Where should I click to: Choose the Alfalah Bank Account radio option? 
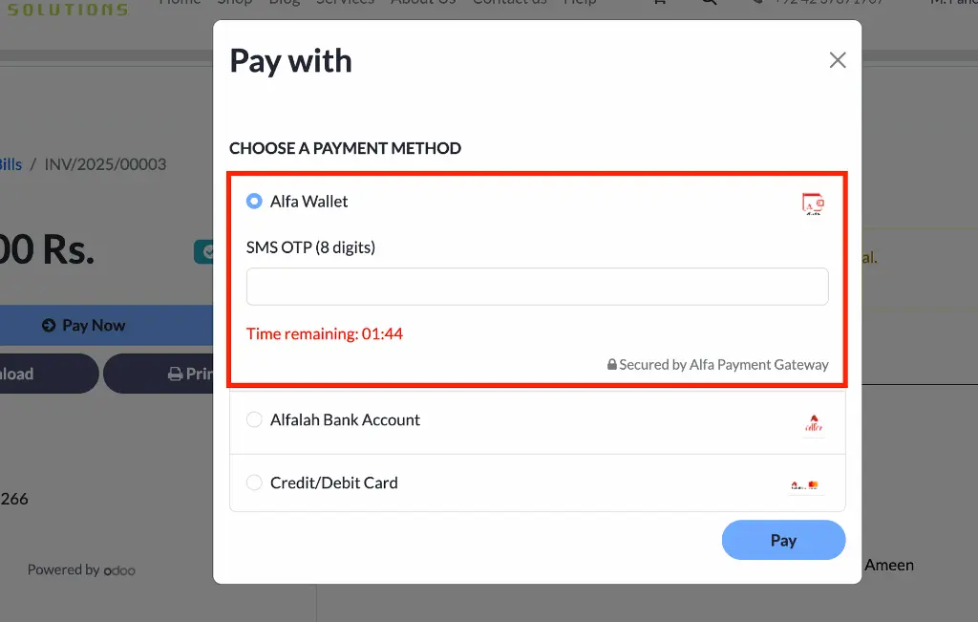(x=254, y=419)
